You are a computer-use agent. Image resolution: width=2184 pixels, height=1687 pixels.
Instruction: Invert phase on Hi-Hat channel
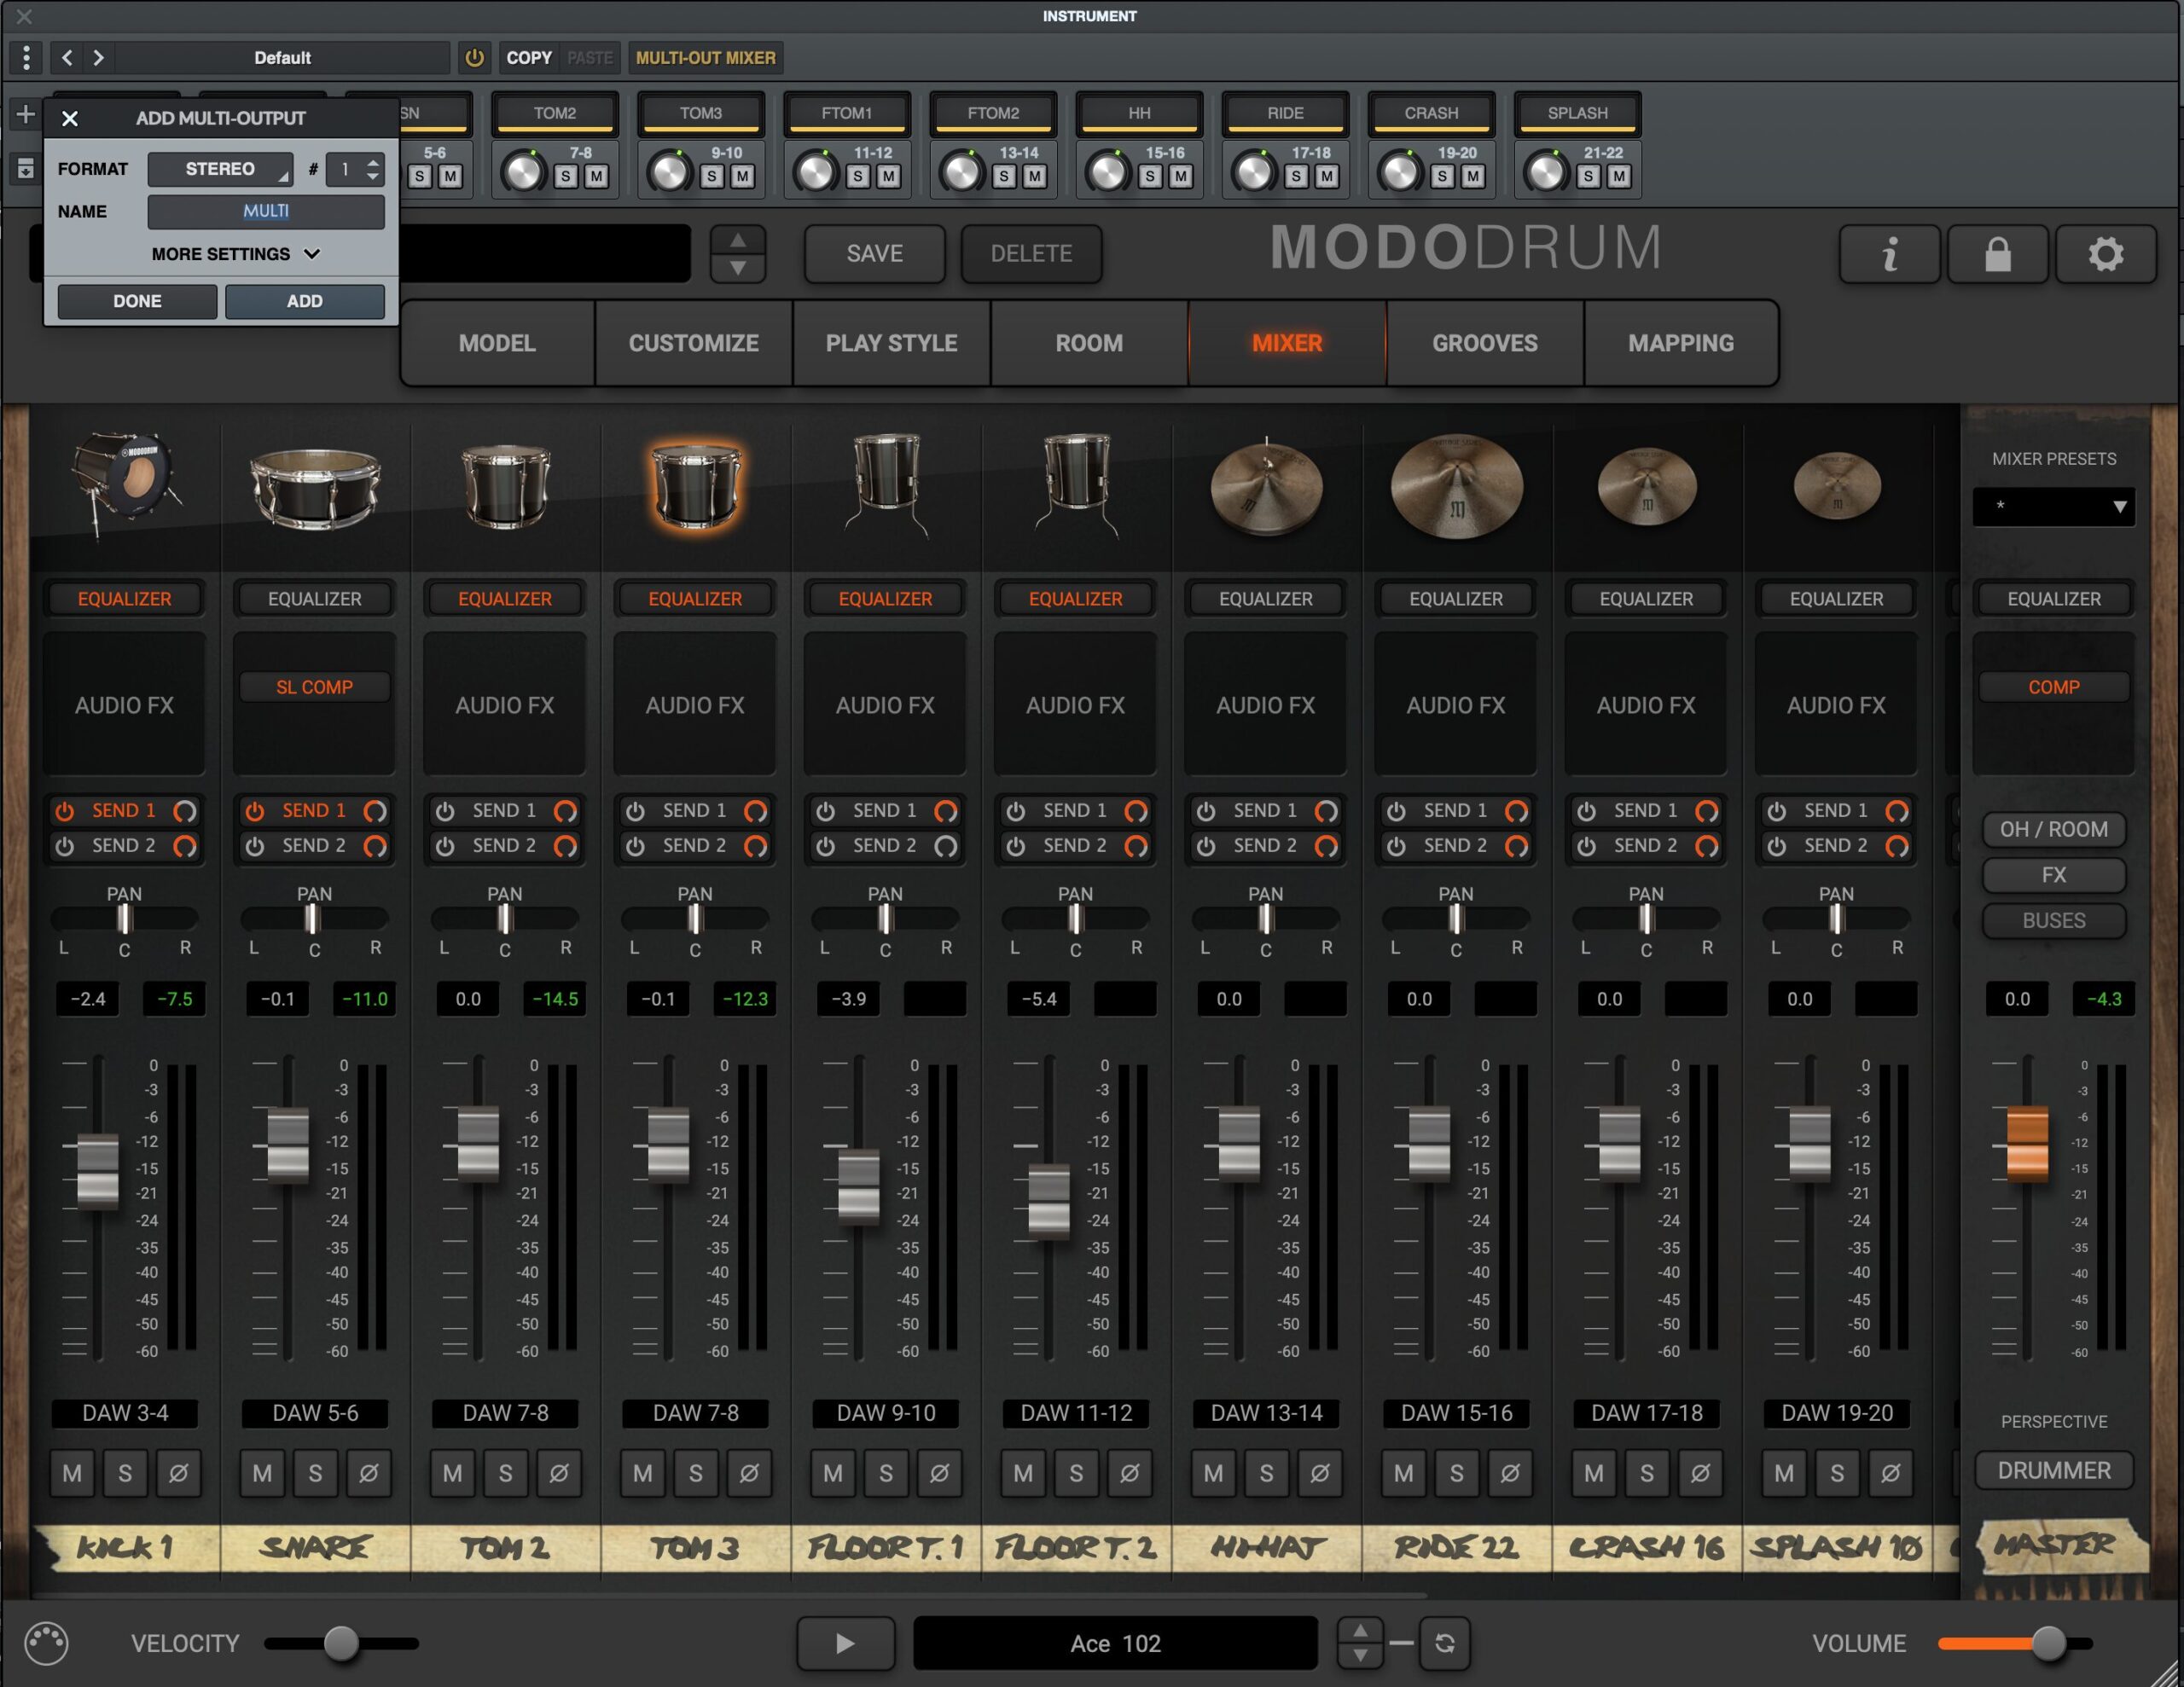point(1319,1473)
